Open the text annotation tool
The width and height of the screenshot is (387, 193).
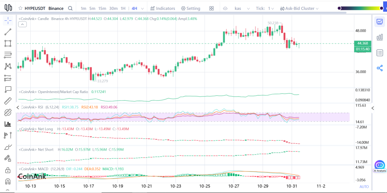8,90
